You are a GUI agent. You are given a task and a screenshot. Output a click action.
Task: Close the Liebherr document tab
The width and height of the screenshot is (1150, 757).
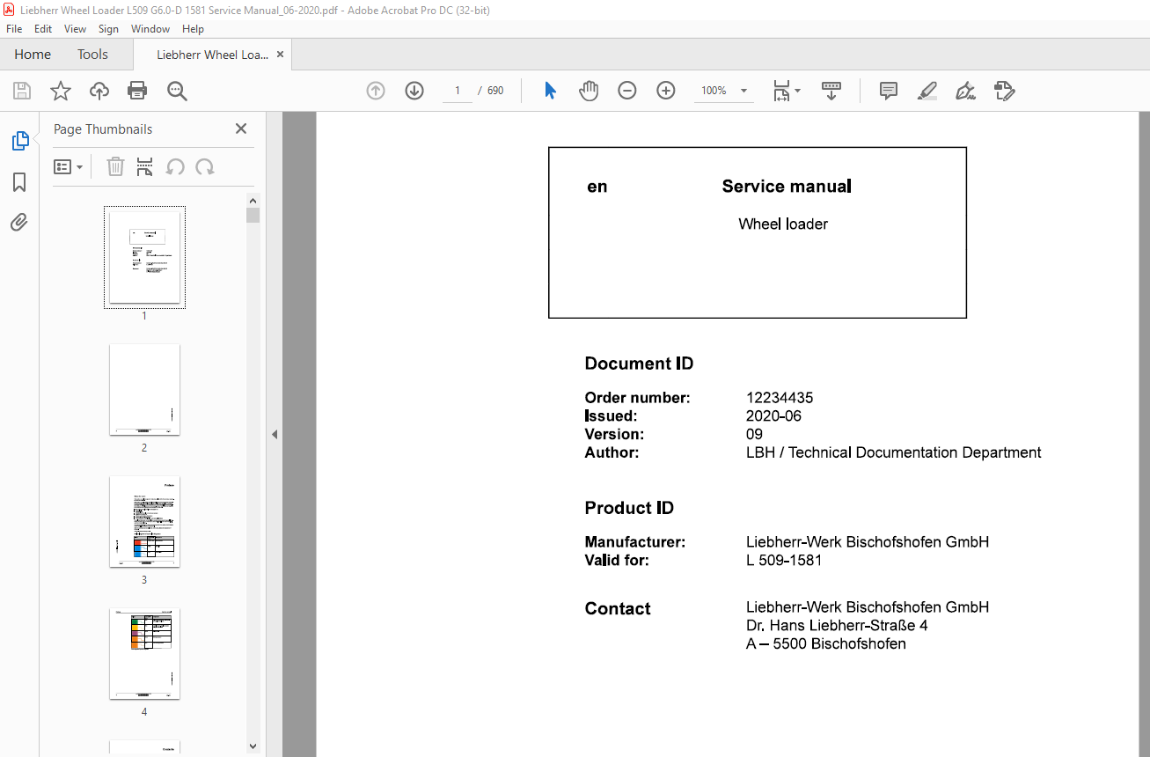click(280, 55)
